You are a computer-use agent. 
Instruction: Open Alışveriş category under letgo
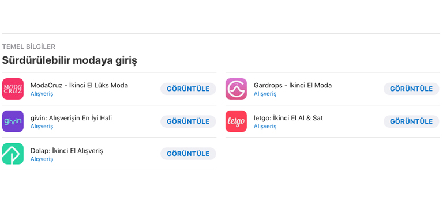point(265,127)
